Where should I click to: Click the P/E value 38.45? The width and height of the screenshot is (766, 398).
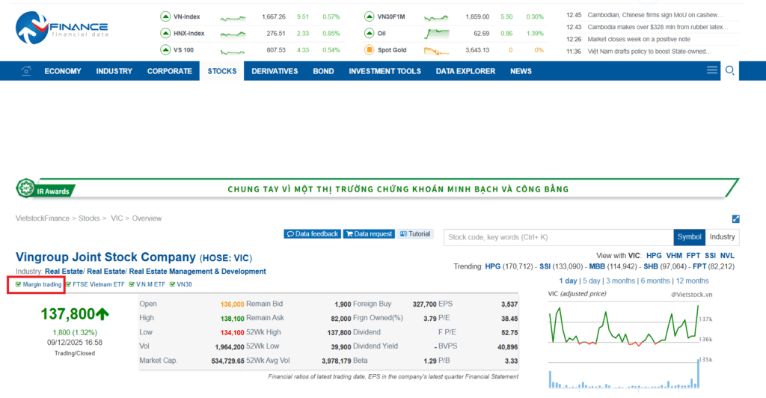click(509, 319)
